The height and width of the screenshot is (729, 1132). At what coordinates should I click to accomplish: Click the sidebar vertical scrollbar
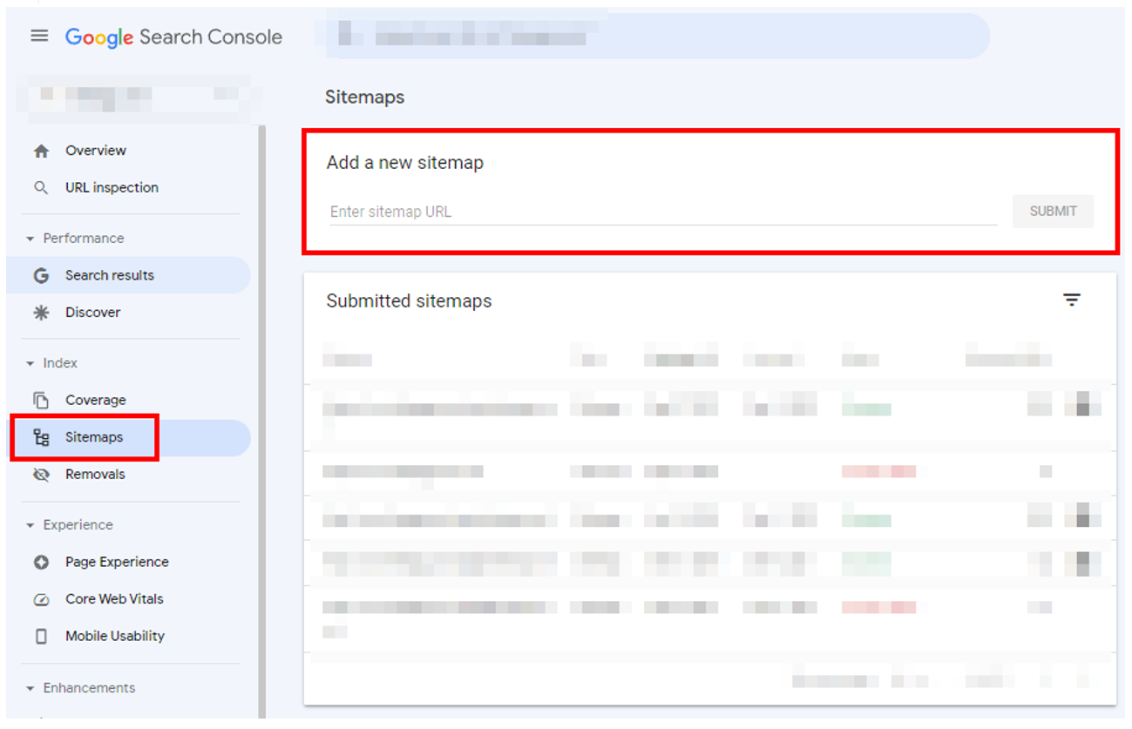point(261,422)
